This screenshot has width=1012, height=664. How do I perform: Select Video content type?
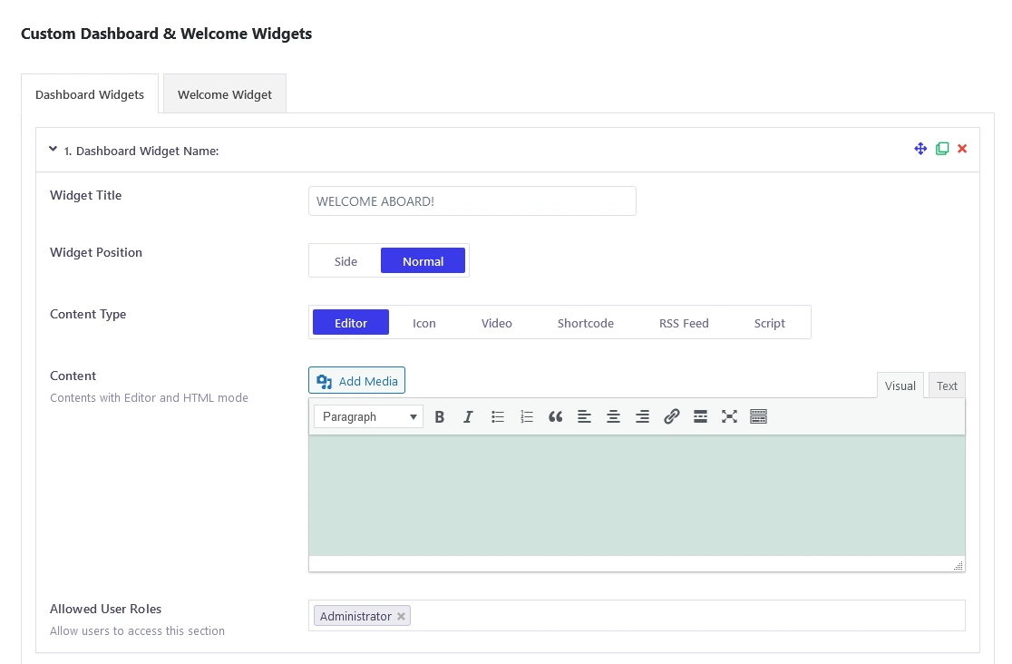click(x=496, y=323)
